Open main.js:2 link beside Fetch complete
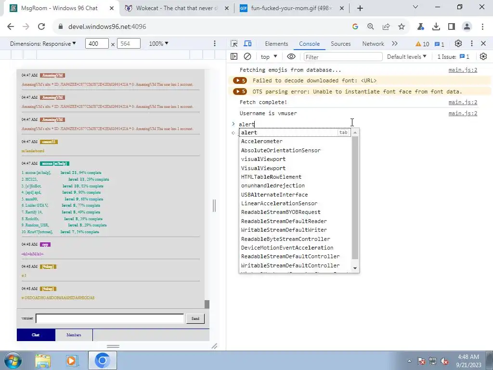Viewport: 493px width, 370px height. (463, 102)
